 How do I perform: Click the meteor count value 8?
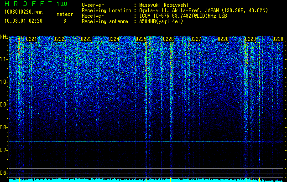click(65, 21)
